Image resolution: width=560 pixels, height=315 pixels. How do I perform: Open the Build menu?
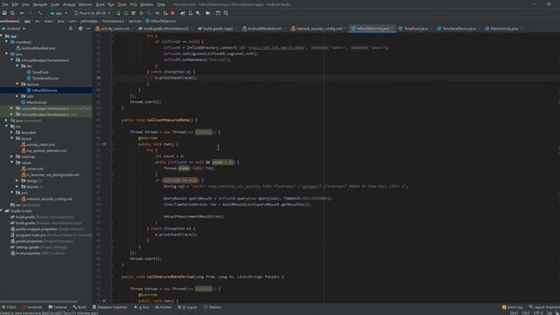(101, 4)
